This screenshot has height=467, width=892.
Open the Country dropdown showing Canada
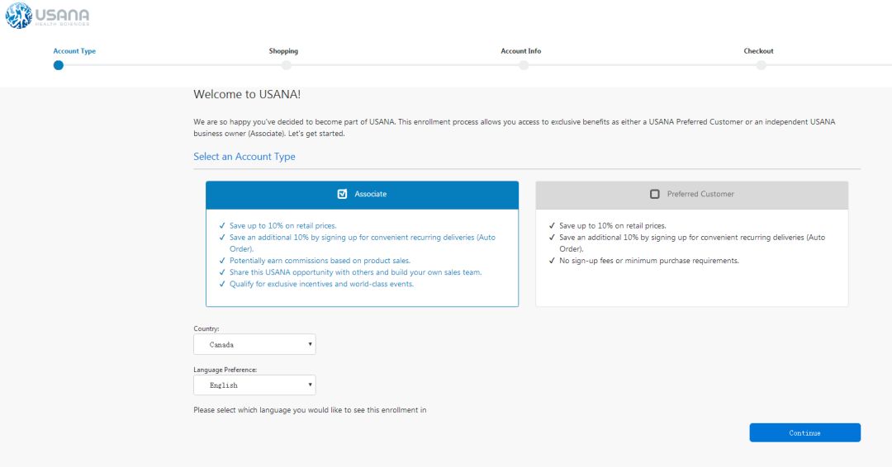(254, 344)
